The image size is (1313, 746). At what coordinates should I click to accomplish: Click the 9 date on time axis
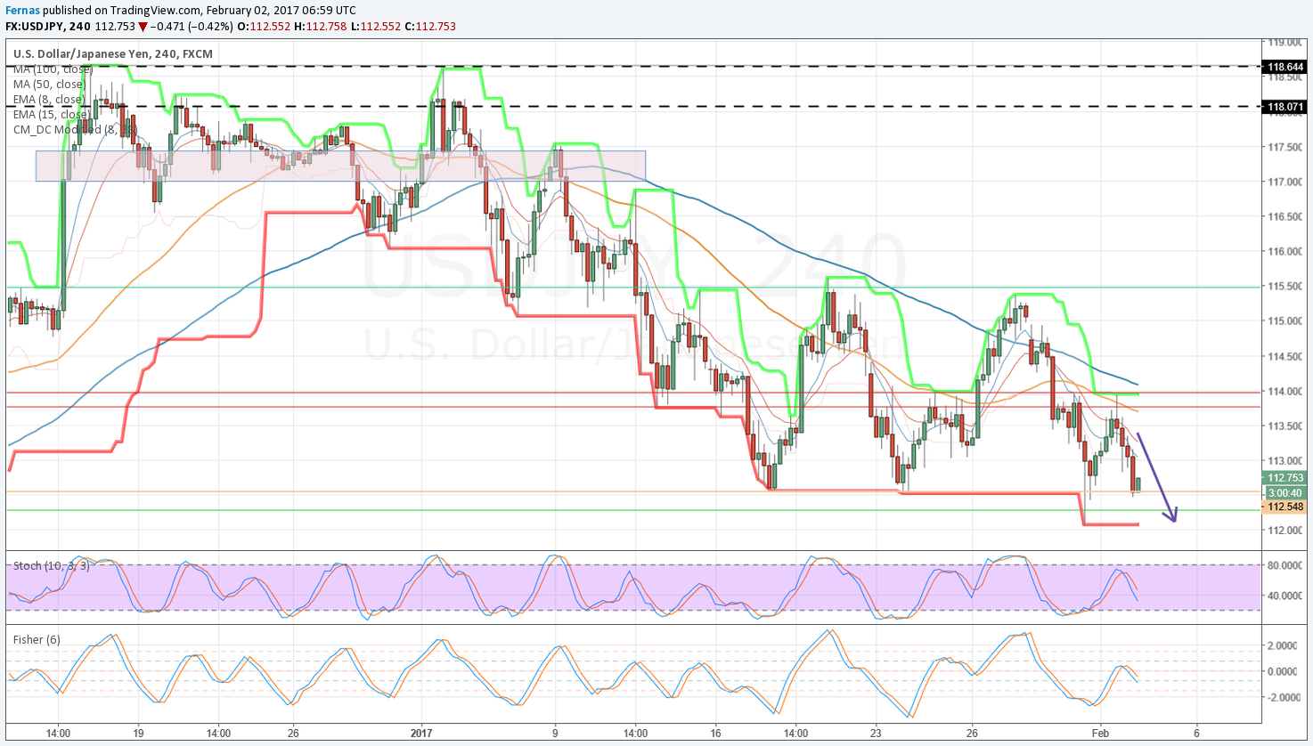555,734
